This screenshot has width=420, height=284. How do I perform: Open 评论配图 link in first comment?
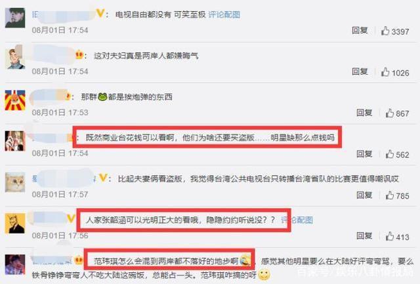tap(224, 14)
